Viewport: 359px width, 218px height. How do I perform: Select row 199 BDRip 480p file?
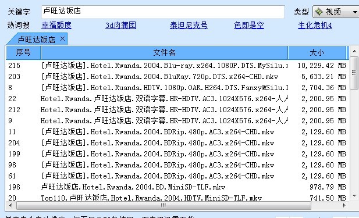tap(177, 153)
